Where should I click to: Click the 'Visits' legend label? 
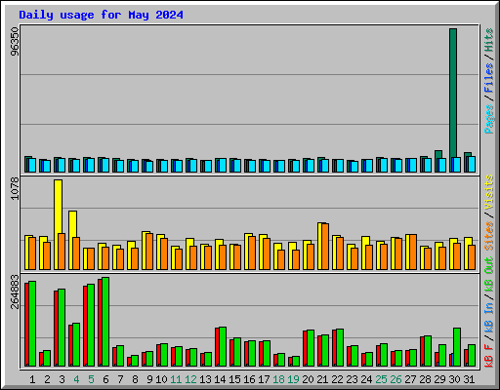click(489, 192)
